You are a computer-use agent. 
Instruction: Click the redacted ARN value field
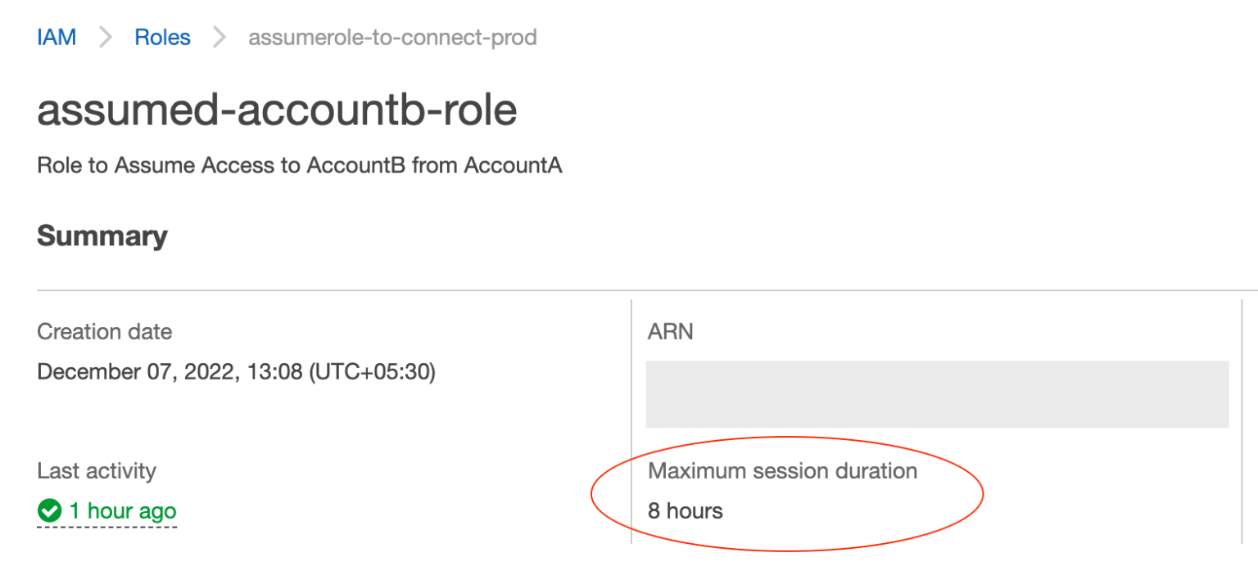[x=937, y=394]
